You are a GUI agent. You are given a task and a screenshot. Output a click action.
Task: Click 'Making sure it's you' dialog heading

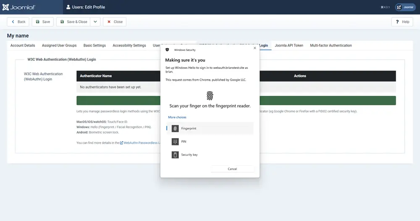pyautogui.click(x=185, y=60)
